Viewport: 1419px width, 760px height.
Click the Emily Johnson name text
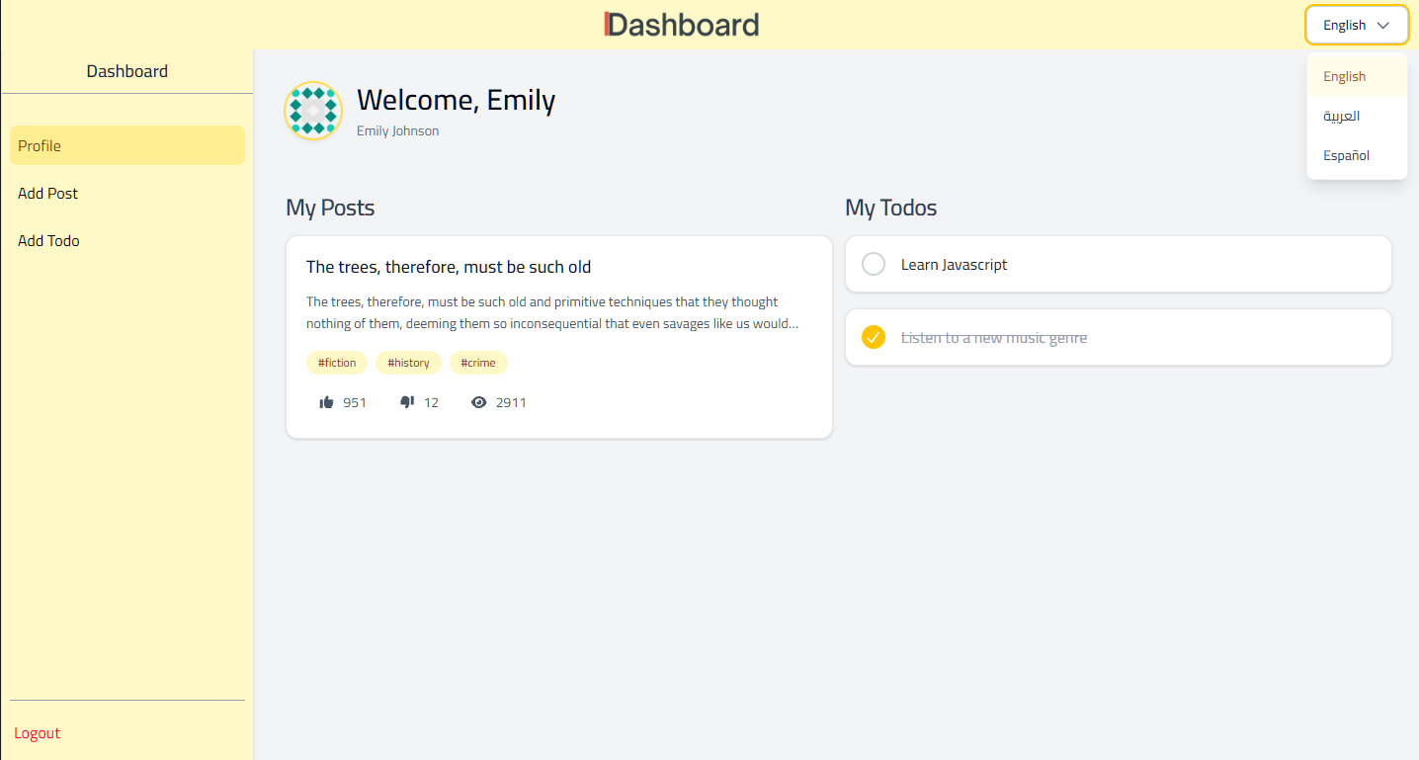click(x=398, y=130)
